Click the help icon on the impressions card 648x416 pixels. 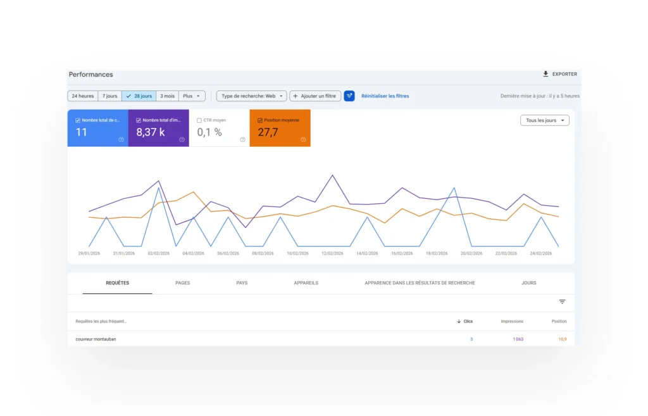pyautogui.click(x=182, y=139)
